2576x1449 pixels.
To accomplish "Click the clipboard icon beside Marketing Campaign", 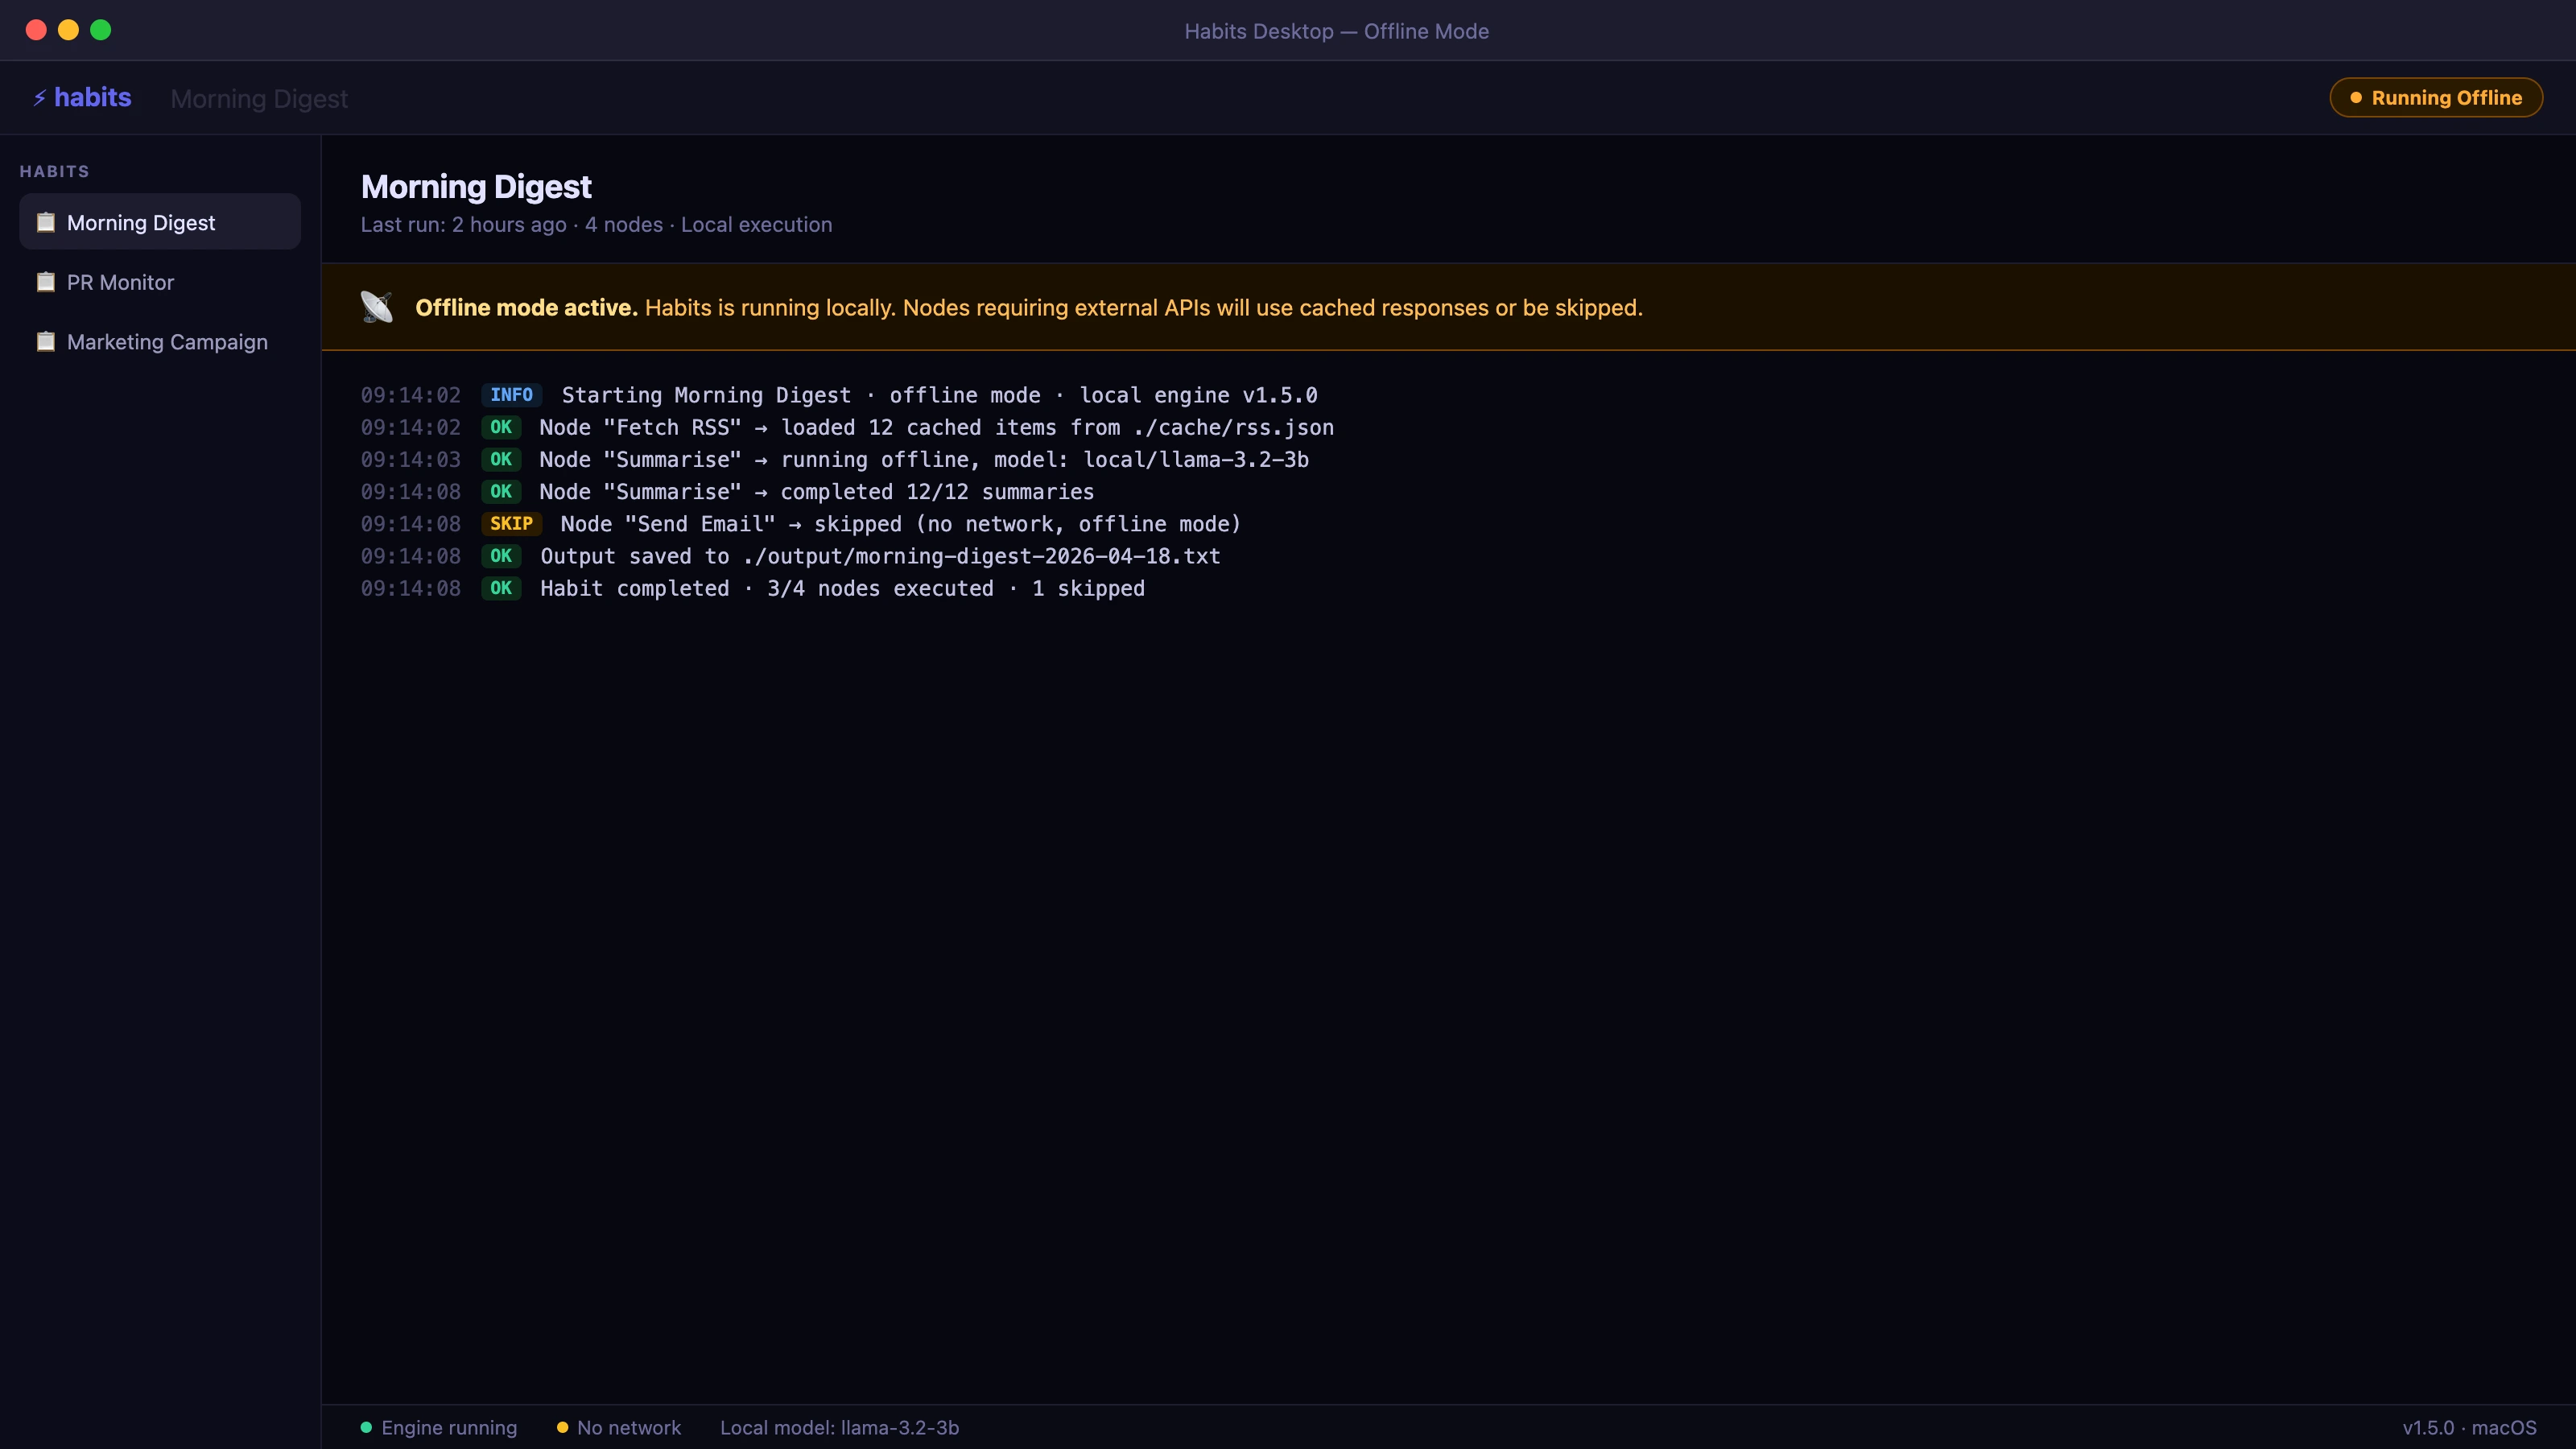I will click(45, 341).
